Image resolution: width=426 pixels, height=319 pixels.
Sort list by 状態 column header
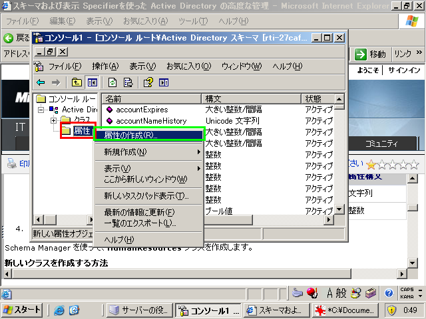[x=318, y=99]
